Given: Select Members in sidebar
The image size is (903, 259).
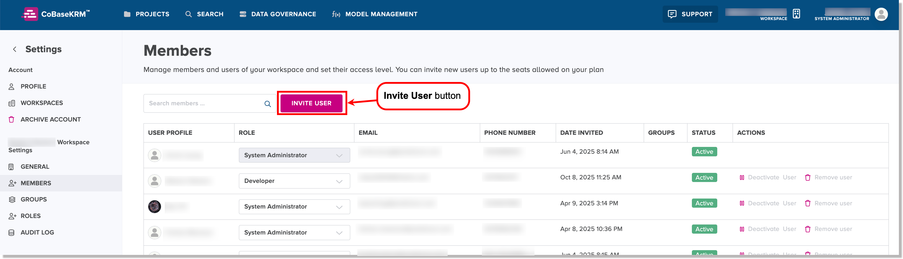Looking at the screenshot, I should (x=61, y=183).
